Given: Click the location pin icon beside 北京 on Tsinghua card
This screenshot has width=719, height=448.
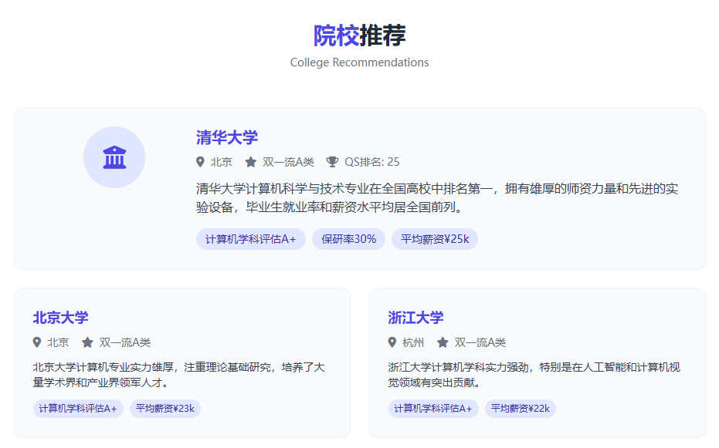Looking at the screenshot, I should [x=199, y=162].
